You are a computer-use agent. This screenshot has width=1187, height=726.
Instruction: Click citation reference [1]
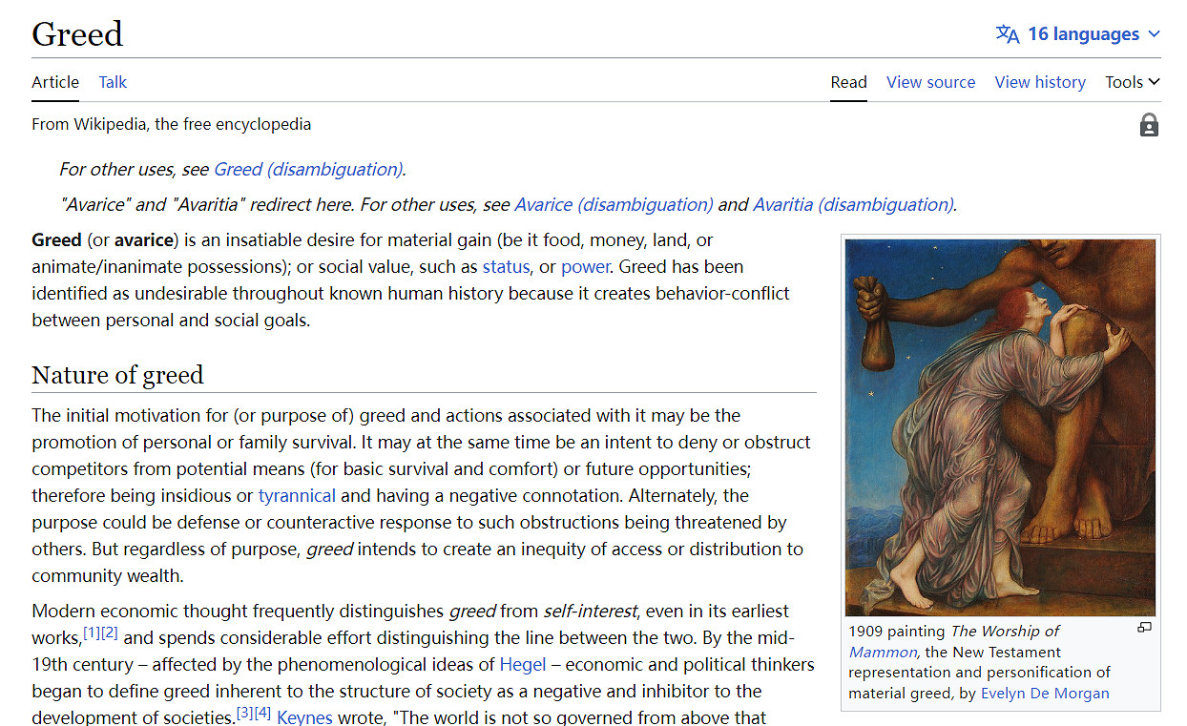92,633
